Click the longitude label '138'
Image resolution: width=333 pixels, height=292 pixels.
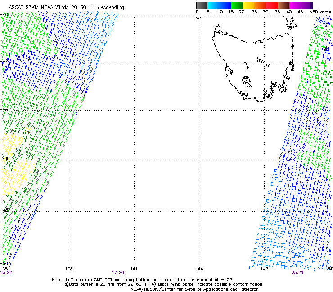(x=69, y=269)
